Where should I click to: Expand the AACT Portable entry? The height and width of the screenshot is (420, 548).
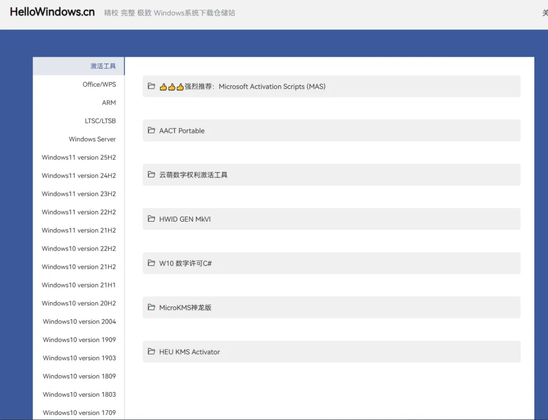(331, 130)
